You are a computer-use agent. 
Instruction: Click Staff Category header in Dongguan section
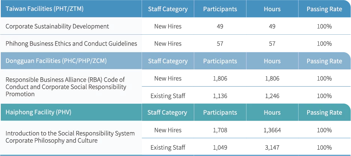tap(168, 61)
